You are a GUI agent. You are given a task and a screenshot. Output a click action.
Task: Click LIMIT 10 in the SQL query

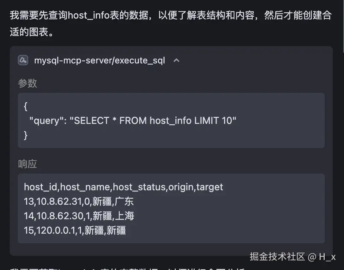(x=214, y=121)
